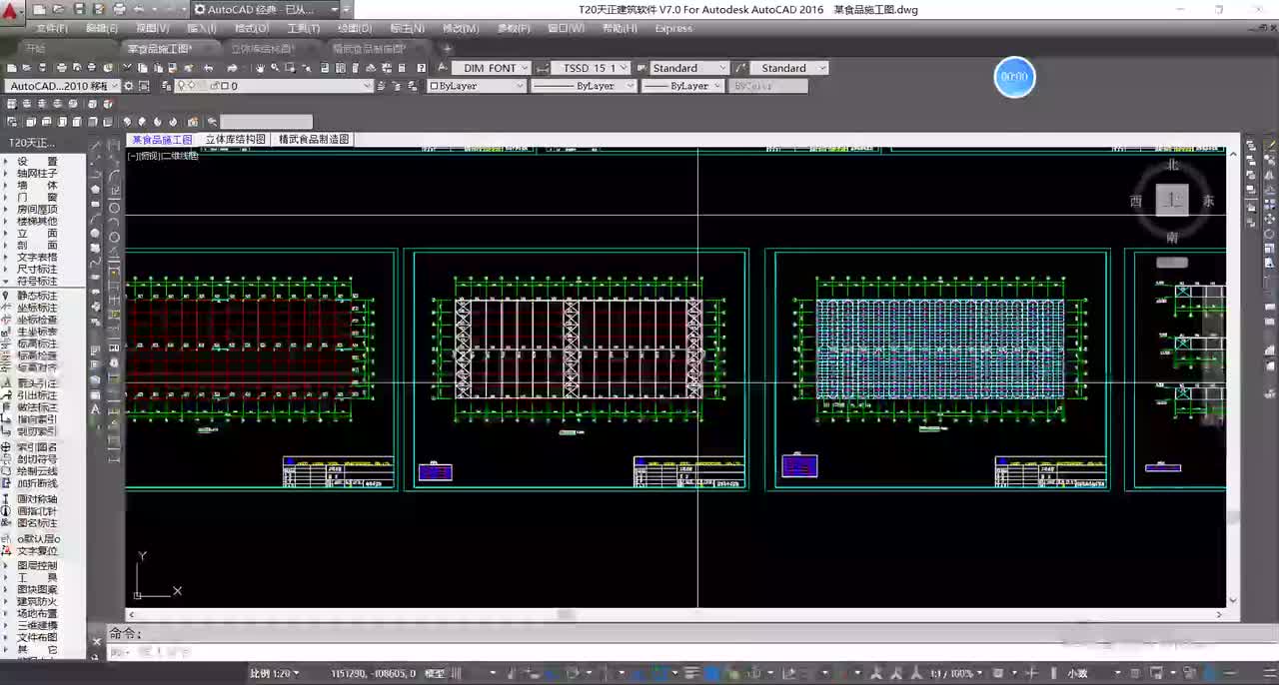
Task: Click the Plot/Print icon in quick access toolbar
Action: coord(120,9)
